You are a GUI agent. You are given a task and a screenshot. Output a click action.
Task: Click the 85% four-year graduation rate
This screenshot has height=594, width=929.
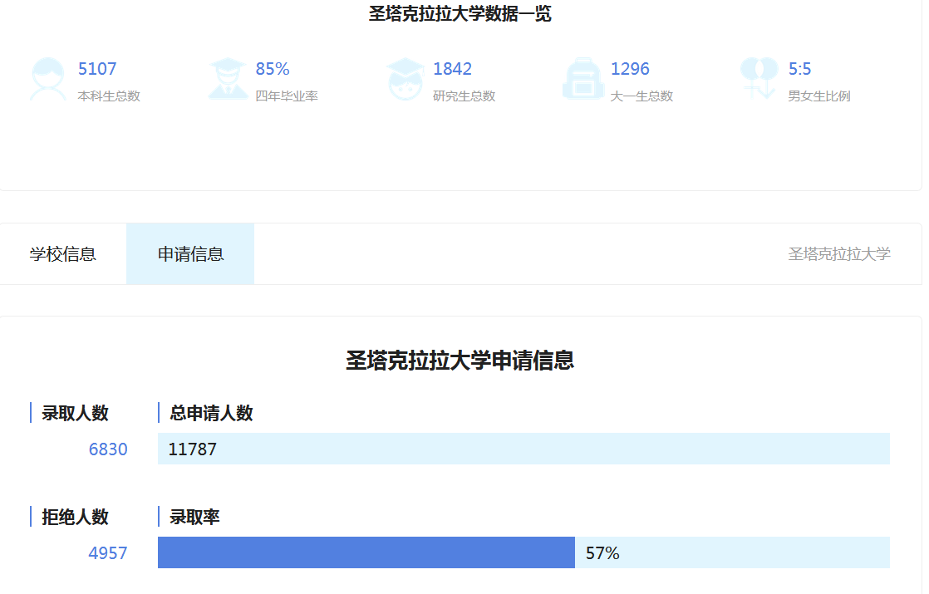[273, 69]
